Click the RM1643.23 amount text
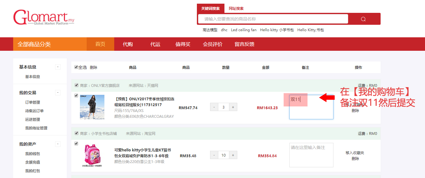This screenshot has height=178, width=425. click(267, 108)
